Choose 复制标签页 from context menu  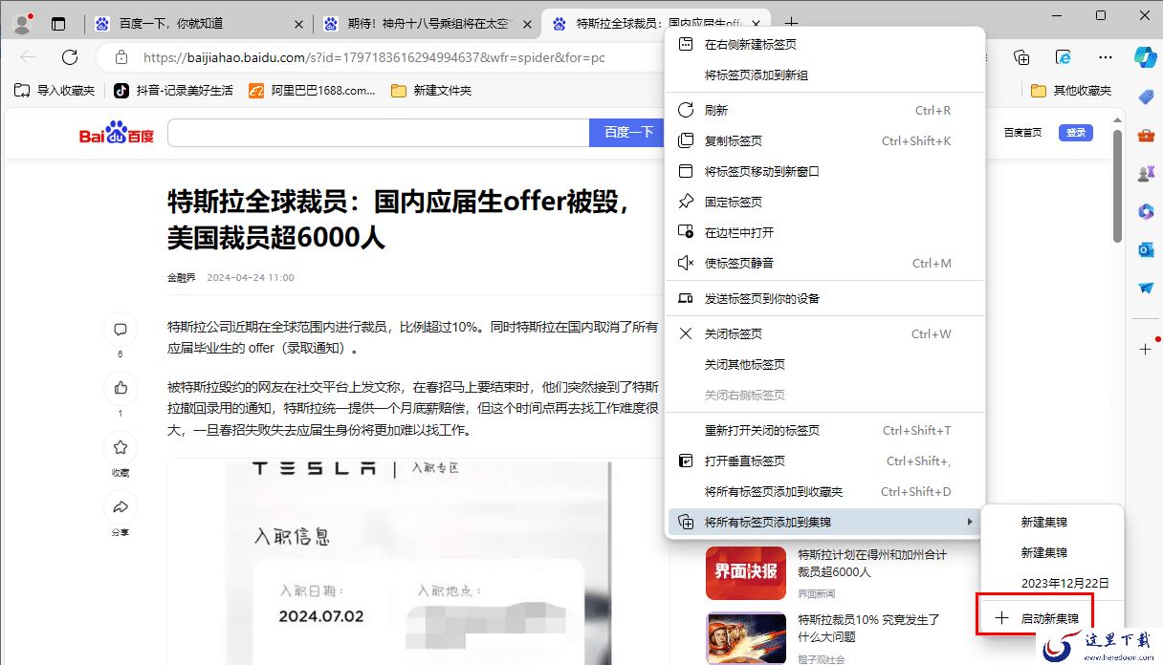(824, 141)
